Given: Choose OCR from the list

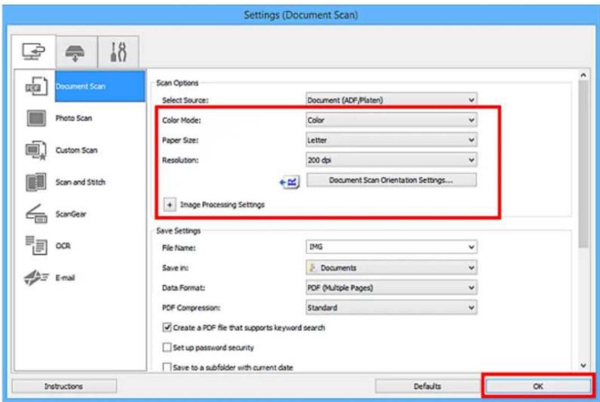Looking at the screenshot, I should point(63,246).
